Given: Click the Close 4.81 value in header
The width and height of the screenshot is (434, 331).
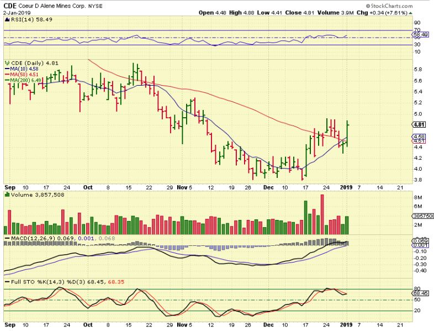Looking at the screenshot, I should click(x=300, y=13).
